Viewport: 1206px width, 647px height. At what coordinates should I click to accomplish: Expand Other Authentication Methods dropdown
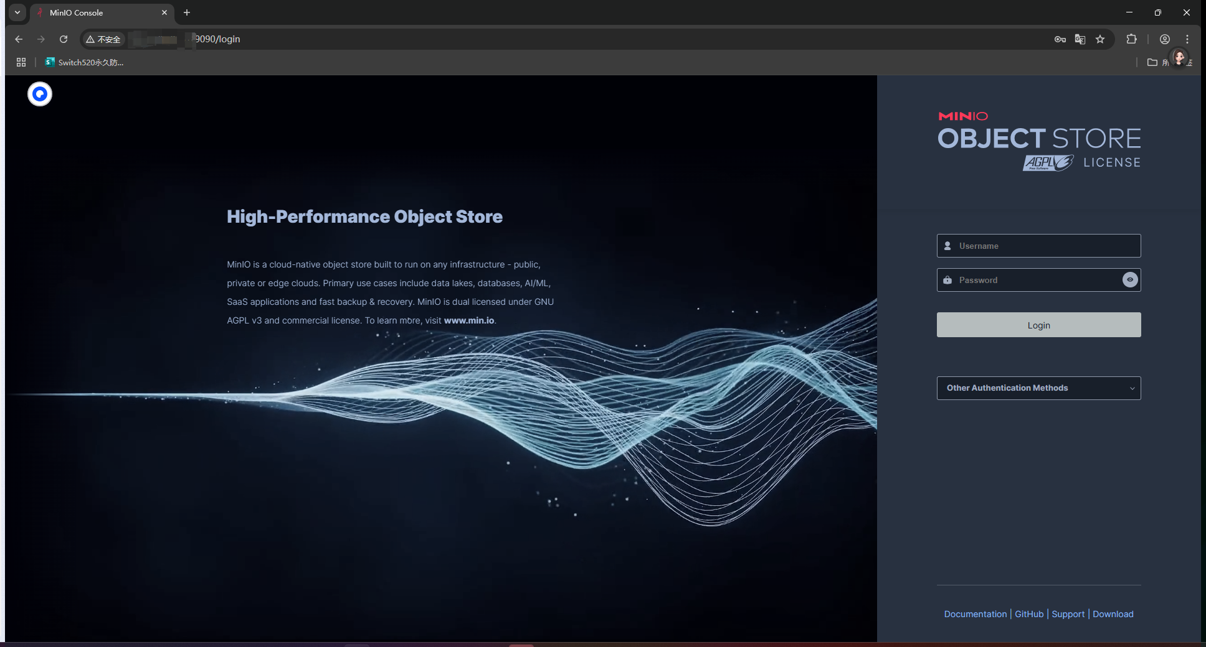pos(1038,388)
